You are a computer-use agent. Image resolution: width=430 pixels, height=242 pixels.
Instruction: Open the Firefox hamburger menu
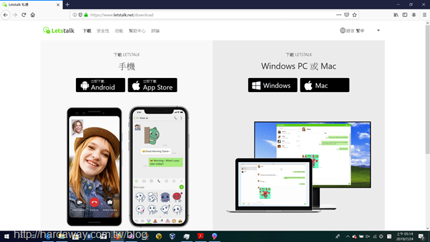click(x=425, y=15)
